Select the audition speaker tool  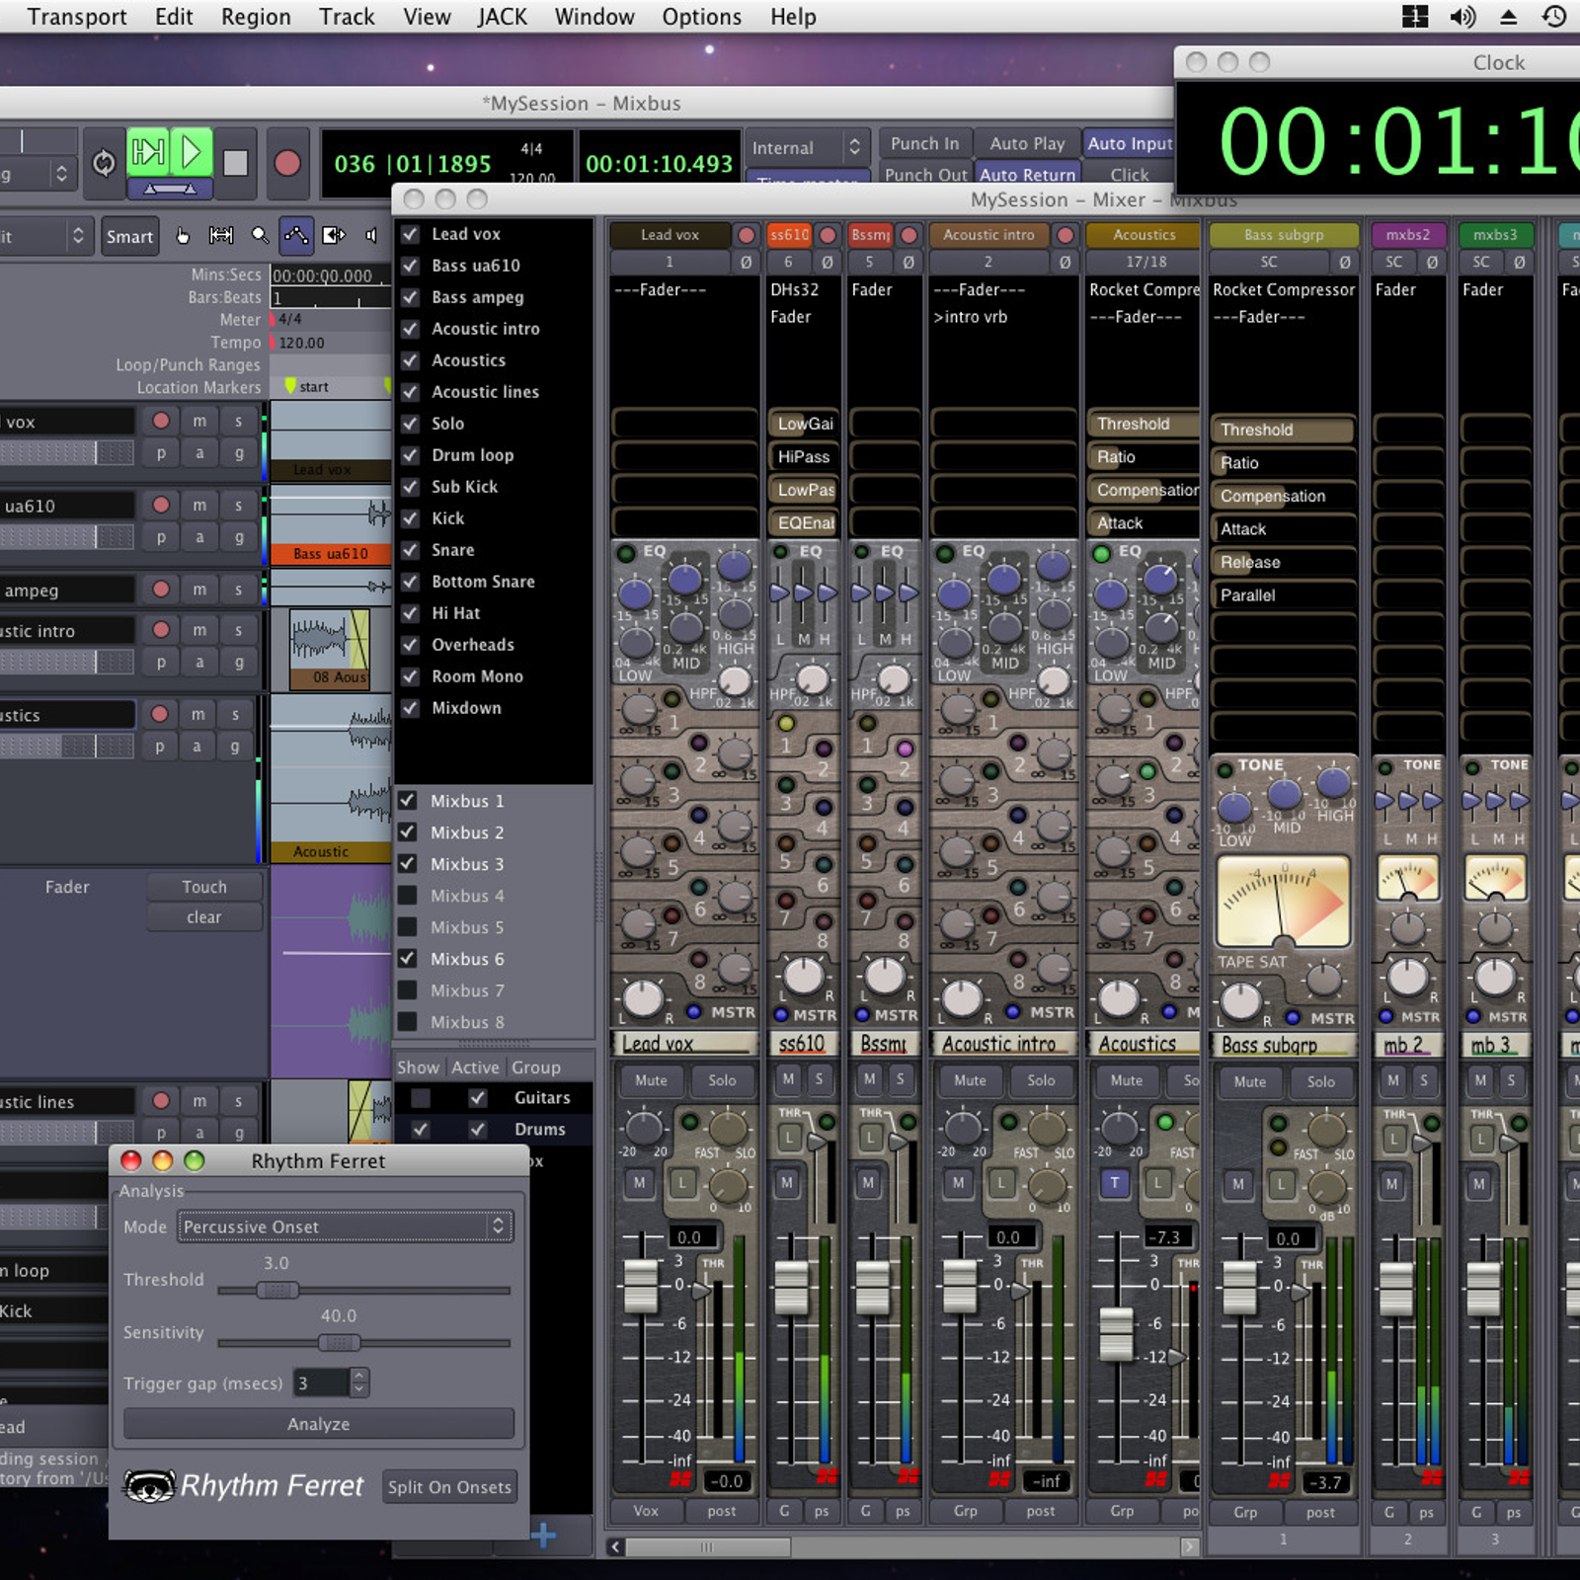pos(371,236)
